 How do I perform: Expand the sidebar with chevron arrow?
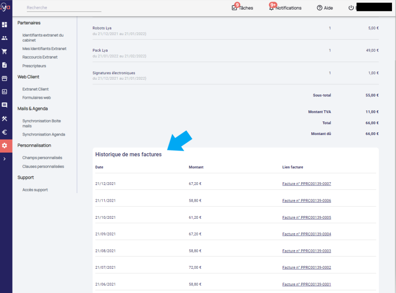[4, 159]
